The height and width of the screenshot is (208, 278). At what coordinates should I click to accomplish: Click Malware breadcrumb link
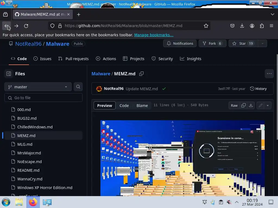click(101, 74)
